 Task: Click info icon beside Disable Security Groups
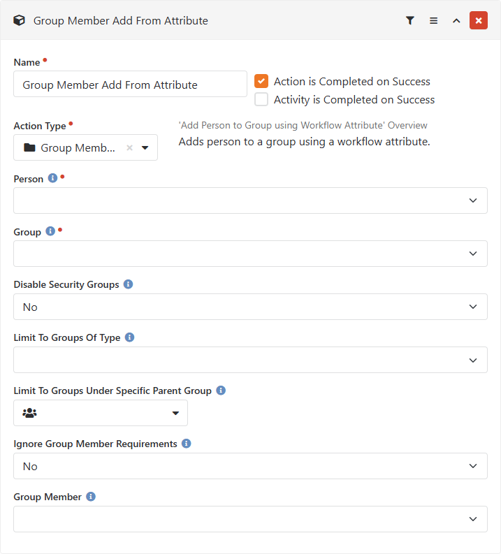click(128, 284)
